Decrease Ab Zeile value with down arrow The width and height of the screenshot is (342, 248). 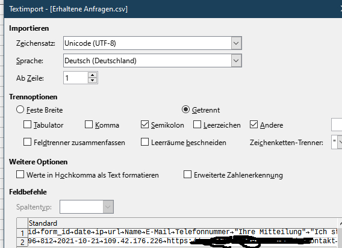click(x=93, y=80)
